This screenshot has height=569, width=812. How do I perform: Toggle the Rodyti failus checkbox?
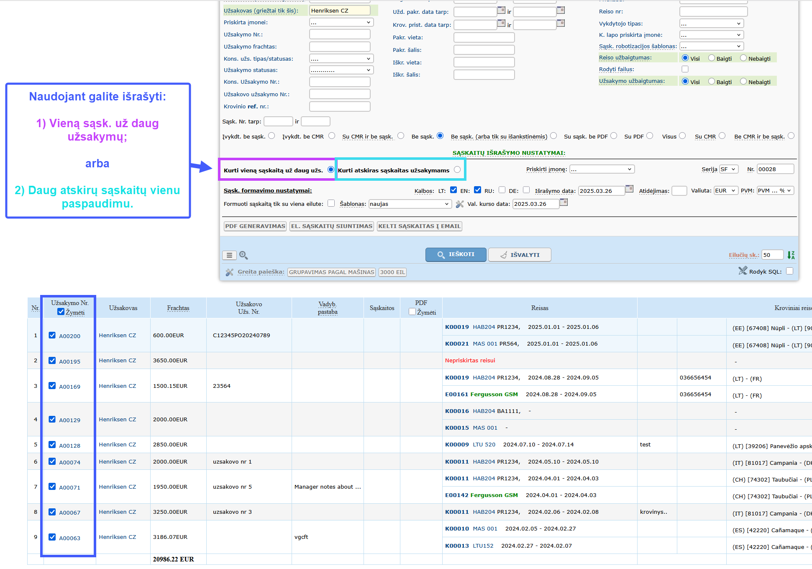tap(685, 69)
